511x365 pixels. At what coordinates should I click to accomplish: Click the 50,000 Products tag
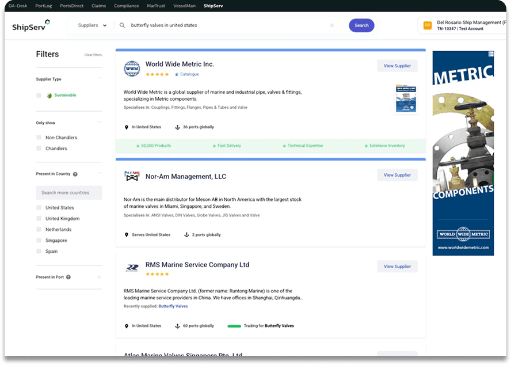point(154,146)
